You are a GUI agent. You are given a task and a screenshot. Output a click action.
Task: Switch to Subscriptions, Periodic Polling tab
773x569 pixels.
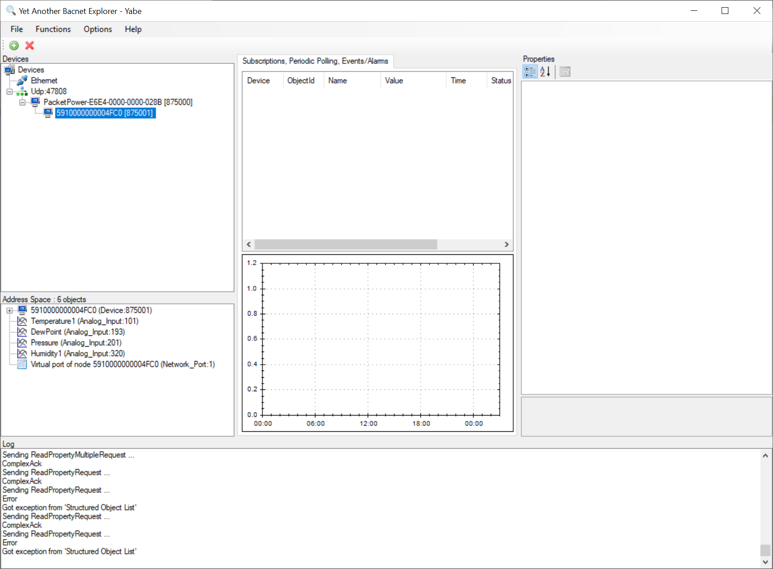coord(315,61)
